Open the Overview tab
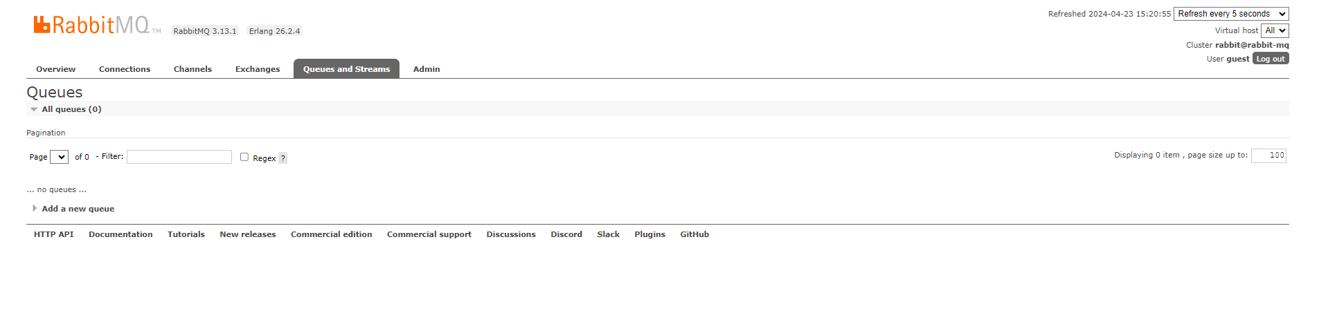1319x320 pixels. (x=55, y=69)
